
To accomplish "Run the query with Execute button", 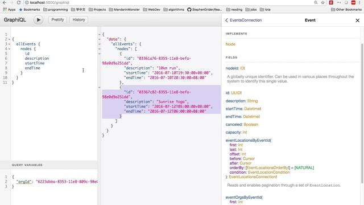I will (38, 20).
